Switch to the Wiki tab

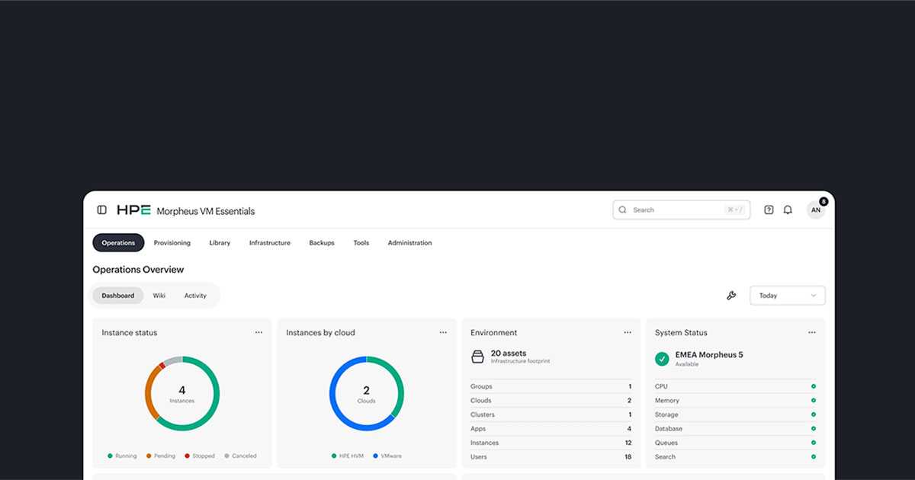[x=159, y=296]
